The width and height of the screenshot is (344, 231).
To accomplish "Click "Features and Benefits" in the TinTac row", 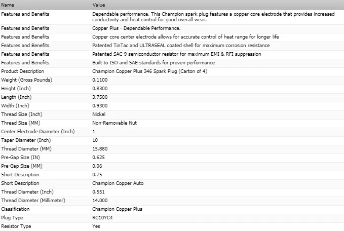I will pos(25,46).
